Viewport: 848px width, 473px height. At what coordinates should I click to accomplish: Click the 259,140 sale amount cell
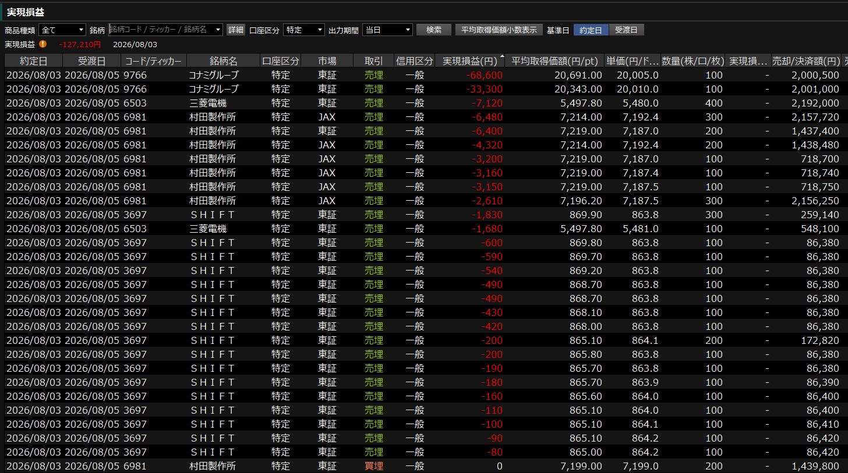click(x=819, y=215)
